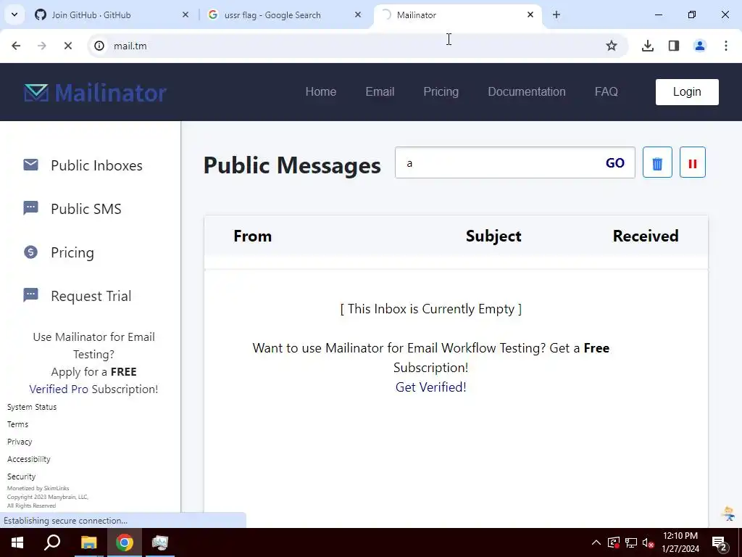
Task: Click the Subject column header
Action: pos(493,236)
